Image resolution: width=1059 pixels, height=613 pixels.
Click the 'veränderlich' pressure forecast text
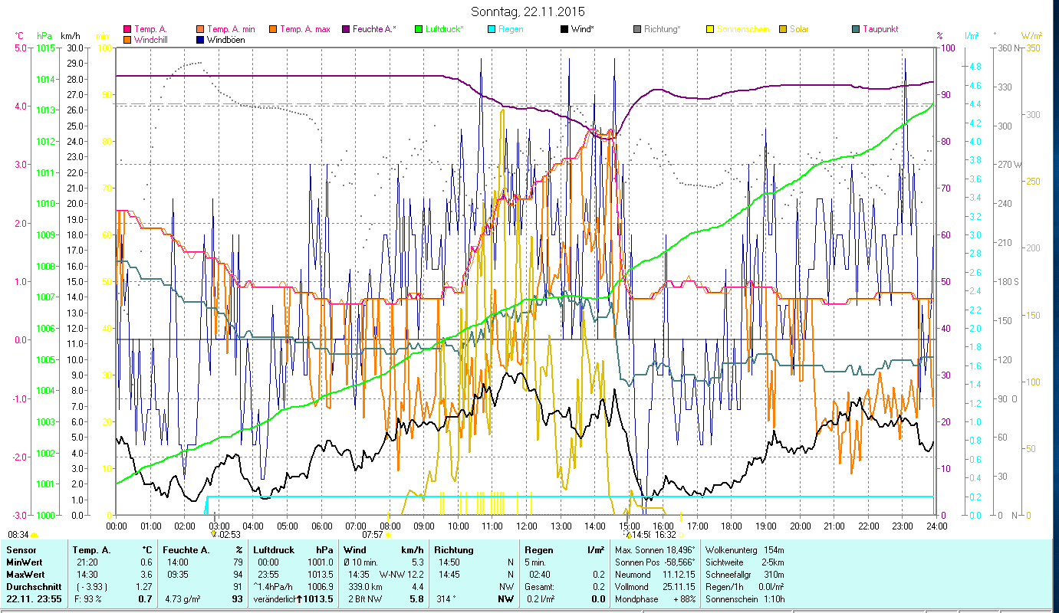[275, 599]
